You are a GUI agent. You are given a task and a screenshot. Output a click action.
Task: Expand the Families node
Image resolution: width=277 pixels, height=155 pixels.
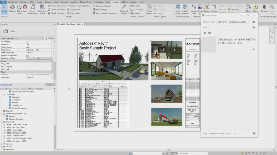[x=2, y=144]
